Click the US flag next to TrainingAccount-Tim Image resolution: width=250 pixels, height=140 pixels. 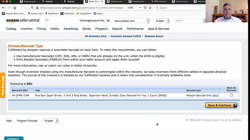[108, 21]
